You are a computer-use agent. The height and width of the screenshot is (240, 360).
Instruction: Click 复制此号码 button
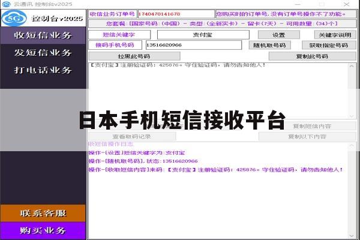(313, 56)
